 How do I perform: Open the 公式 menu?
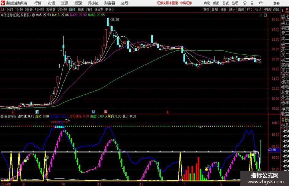pos(226,3)
